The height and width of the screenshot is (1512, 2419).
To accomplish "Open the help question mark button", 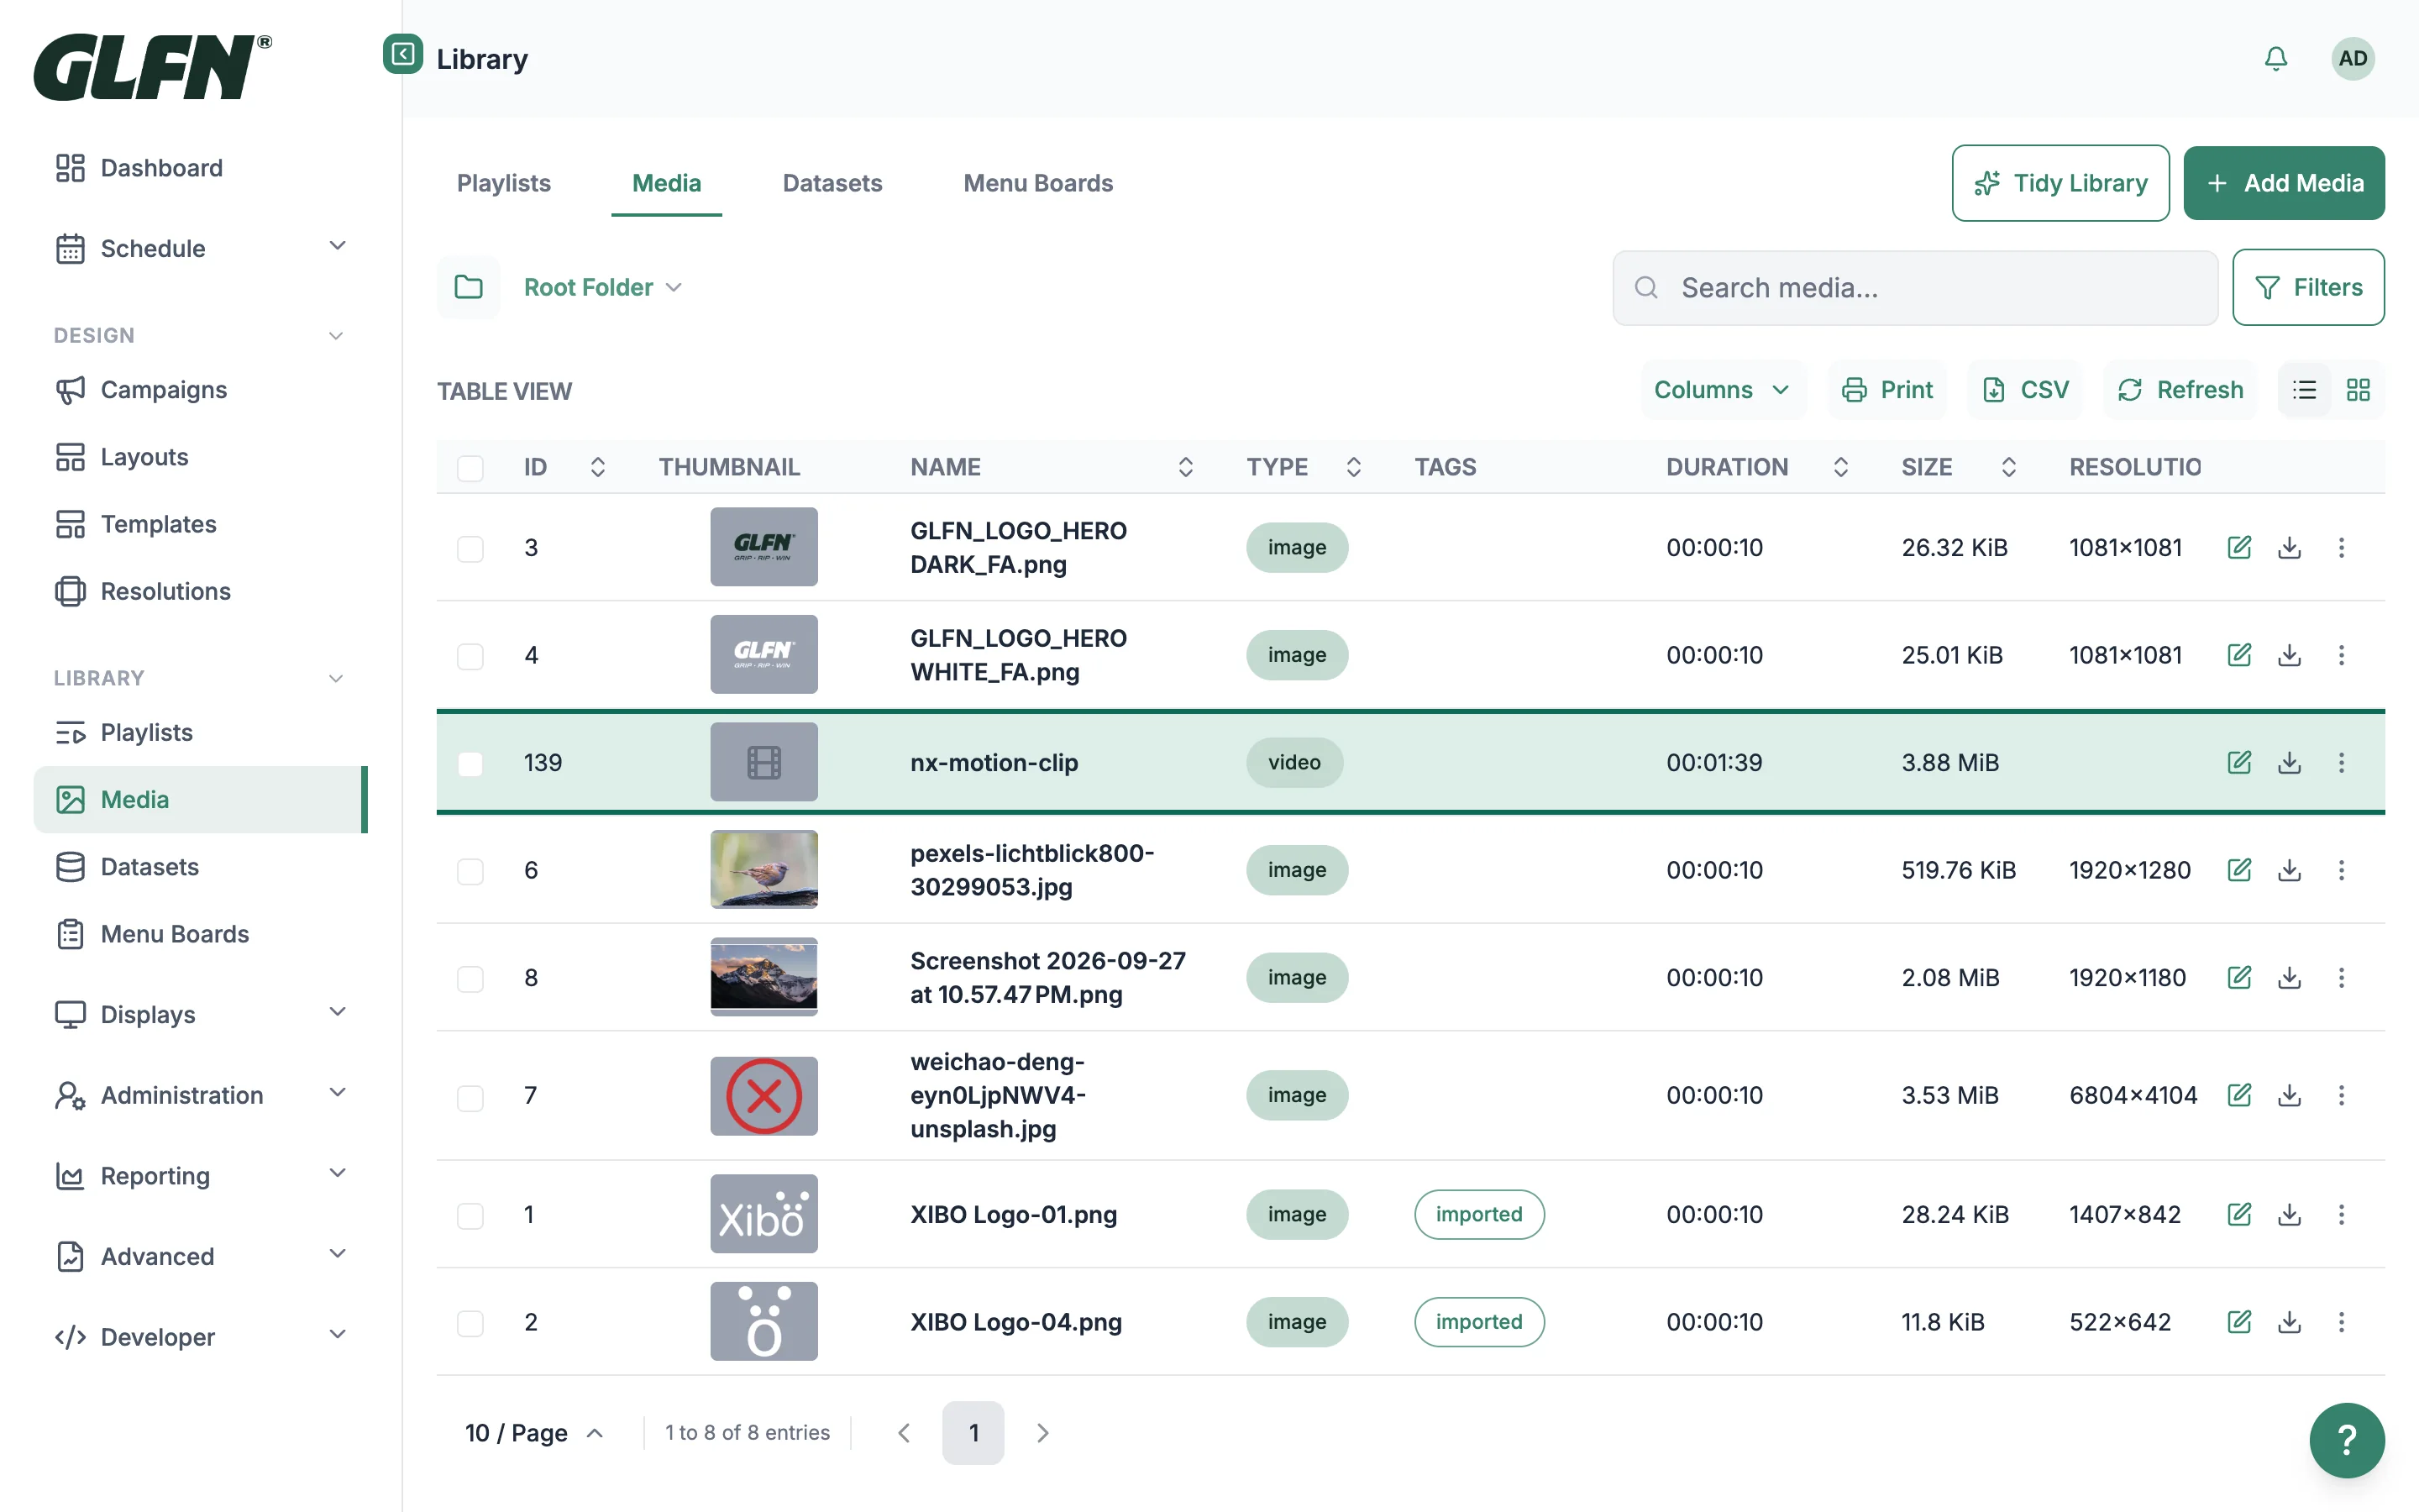I will coord(2347,1440).
